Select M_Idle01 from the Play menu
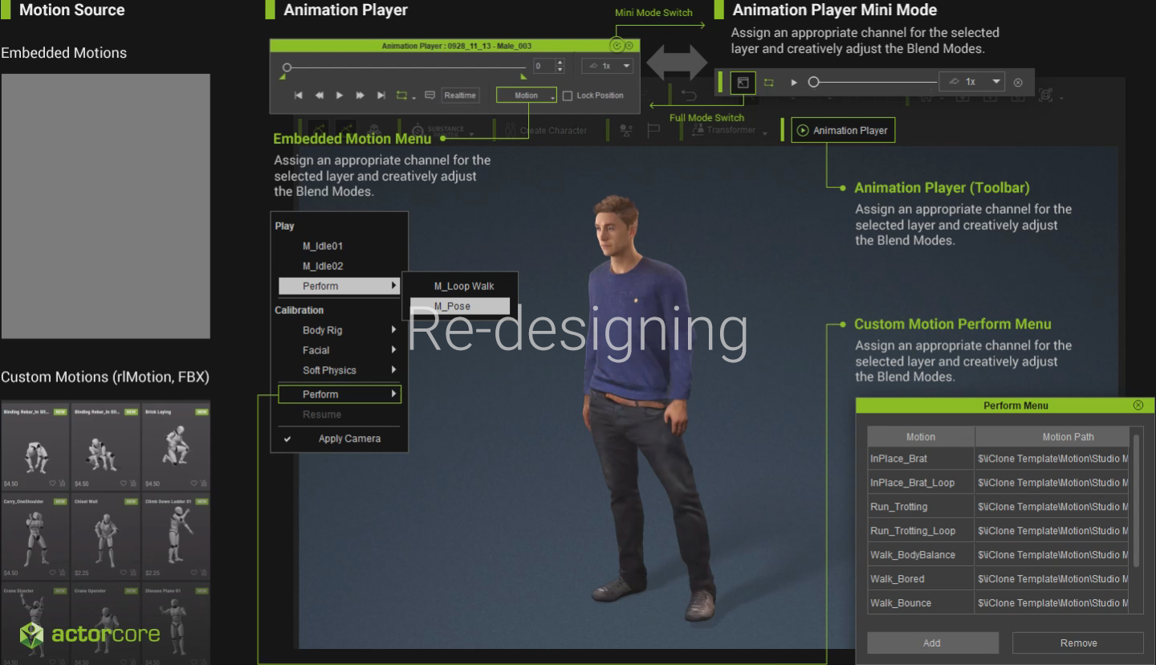Image resolution: width=1156 pixels, height=665 pixels. (x=322, y=247)
